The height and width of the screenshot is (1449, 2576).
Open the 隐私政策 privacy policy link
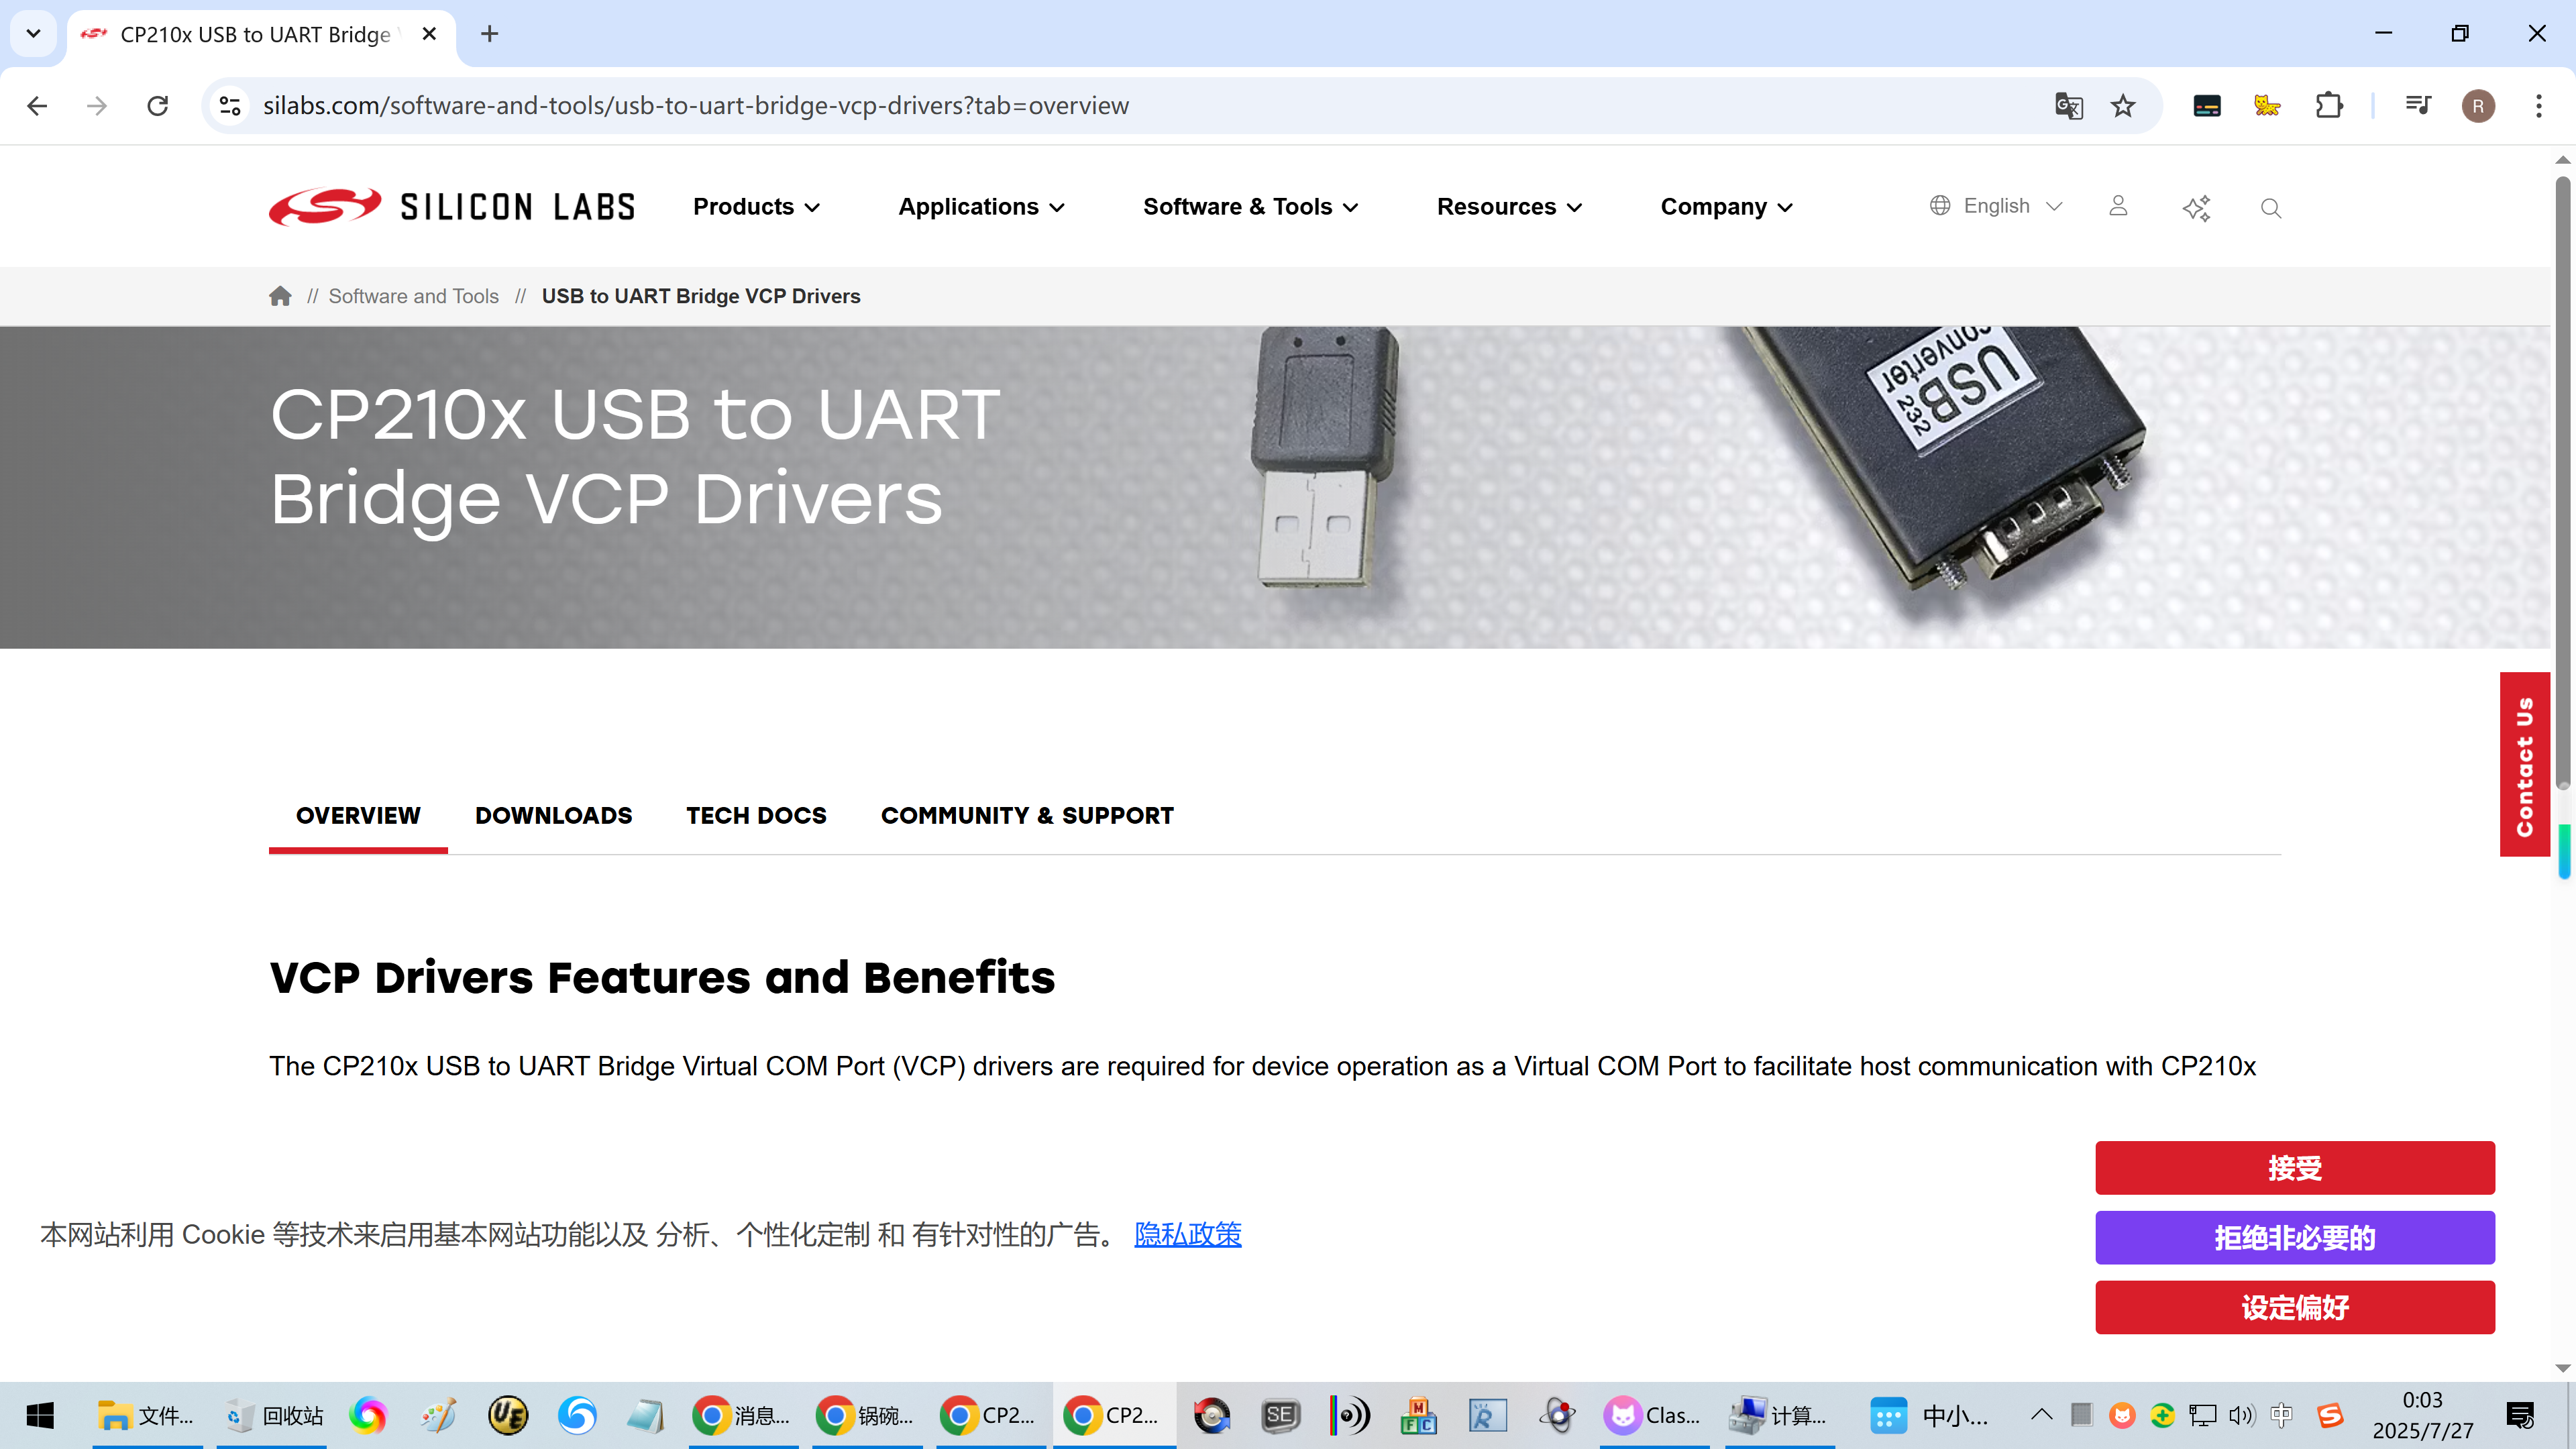(x=1188, y=1234)
